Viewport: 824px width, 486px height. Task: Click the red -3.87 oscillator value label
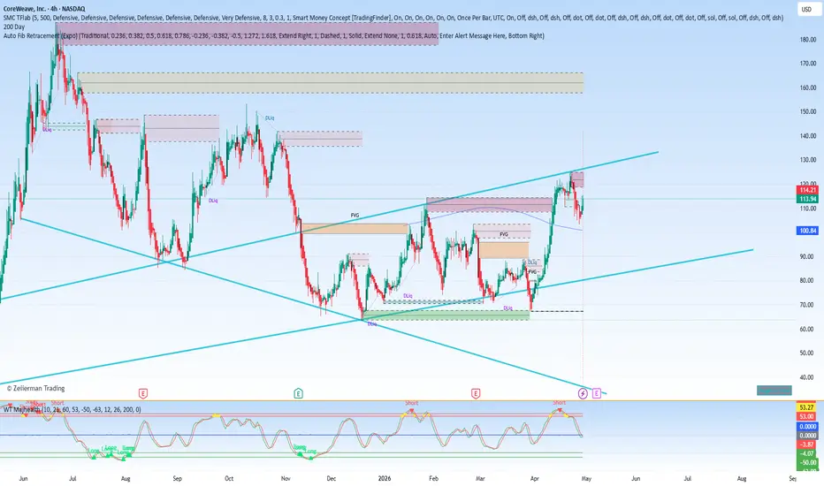(806, 444)
